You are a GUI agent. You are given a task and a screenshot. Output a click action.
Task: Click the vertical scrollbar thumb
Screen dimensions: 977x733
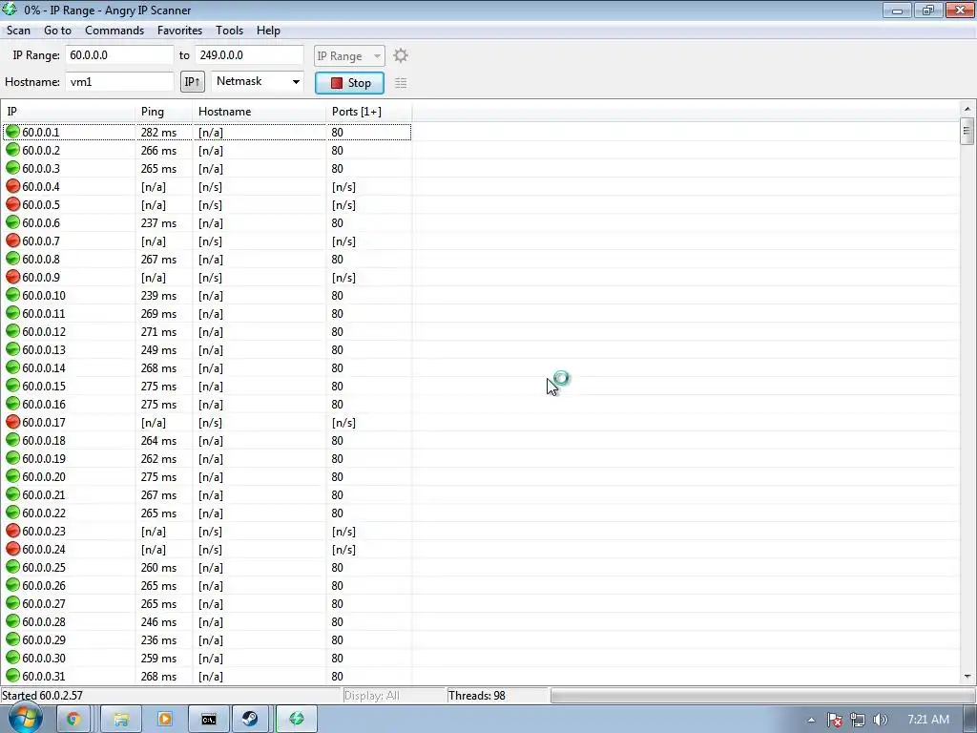click(967, 132)
